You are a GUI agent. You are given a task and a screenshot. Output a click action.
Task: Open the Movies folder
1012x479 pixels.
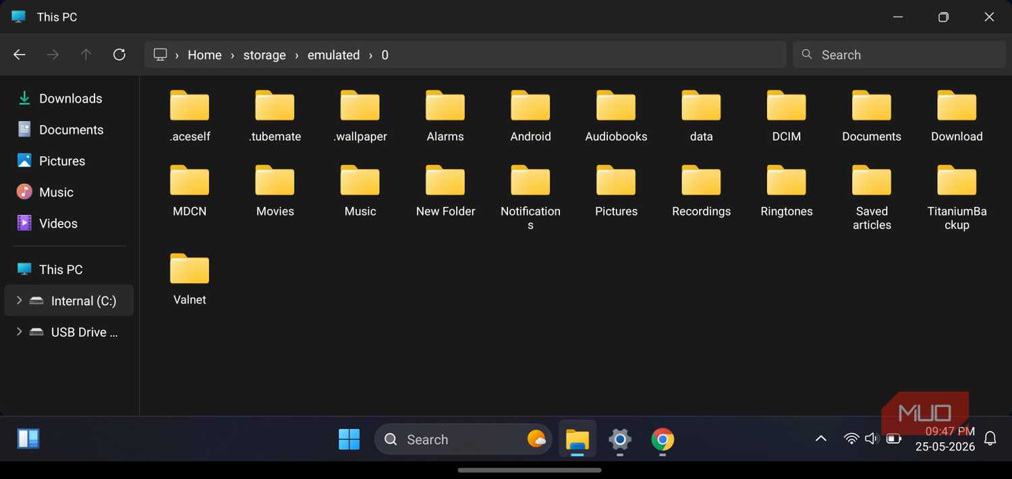point(275,191)
